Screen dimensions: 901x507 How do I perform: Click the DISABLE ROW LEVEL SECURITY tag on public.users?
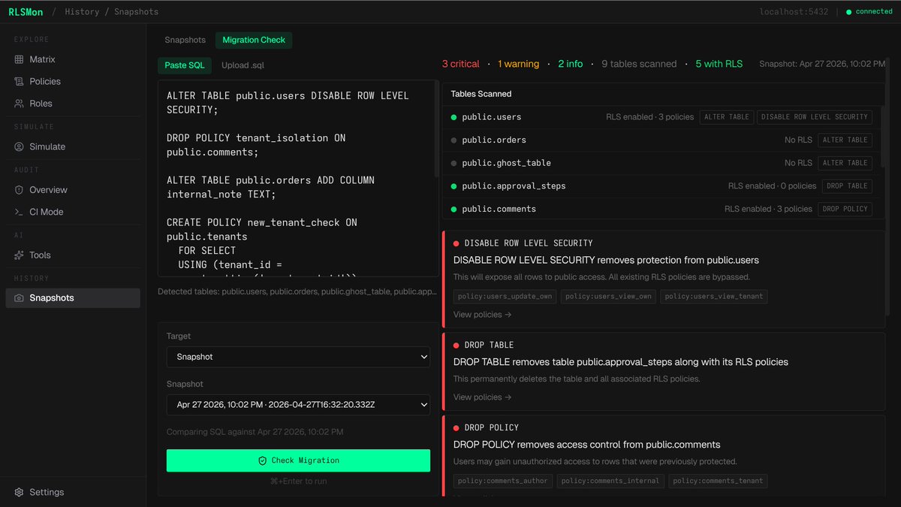(815, 117)
